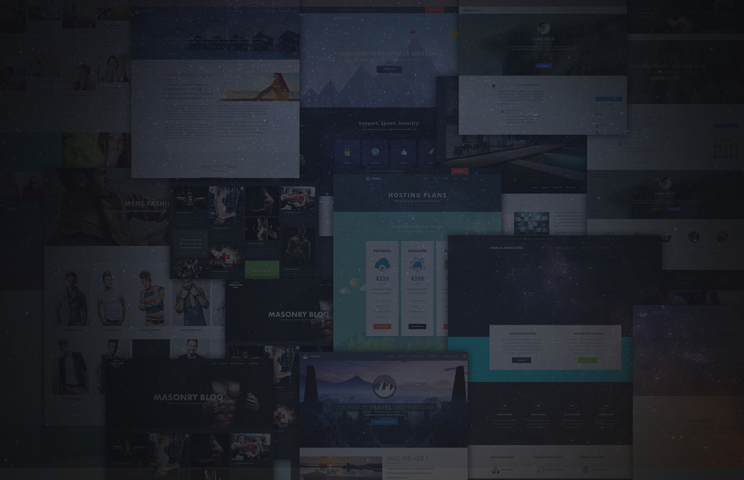
Task: Play the video thumbnail in gym blog grid
Action: [x=298, y=198]
